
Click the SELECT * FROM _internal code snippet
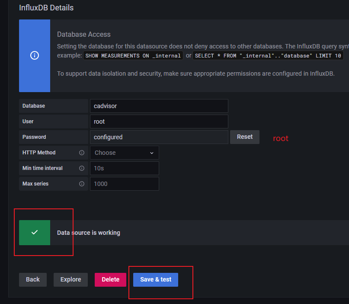click(268, 56)
